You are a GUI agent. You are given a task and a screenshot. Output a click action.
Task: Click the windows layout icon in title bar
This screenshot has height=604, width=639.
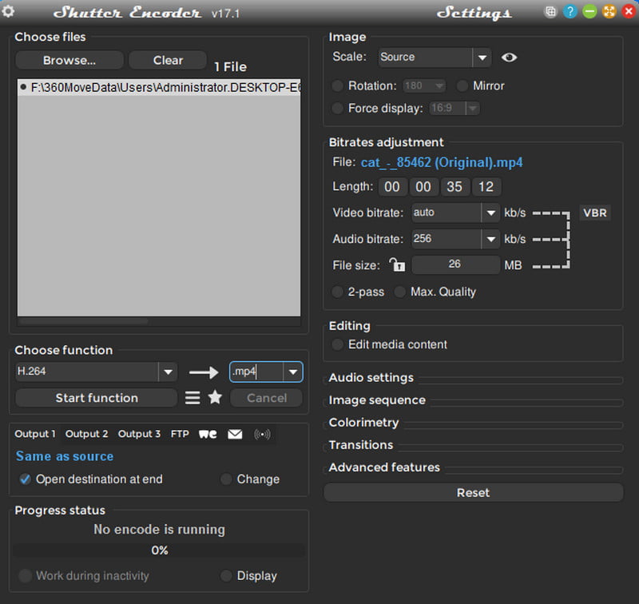(550, 11)
